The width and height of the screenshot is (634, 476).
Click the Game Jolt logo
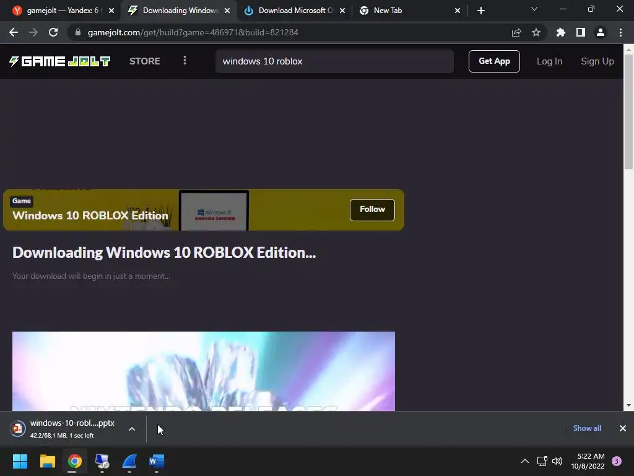pos(60,61)
